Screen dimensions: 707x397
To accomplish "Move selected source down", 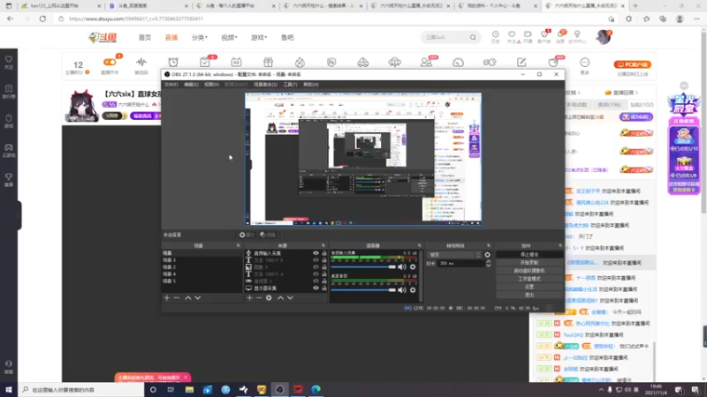I will (290, 298).
